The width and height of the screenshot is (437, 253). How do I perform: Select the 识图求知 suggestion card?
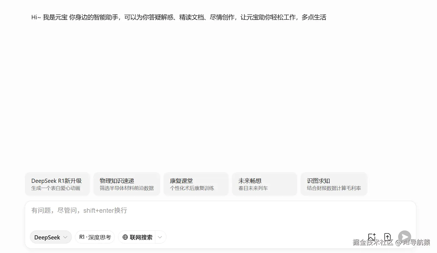point(334,184)
